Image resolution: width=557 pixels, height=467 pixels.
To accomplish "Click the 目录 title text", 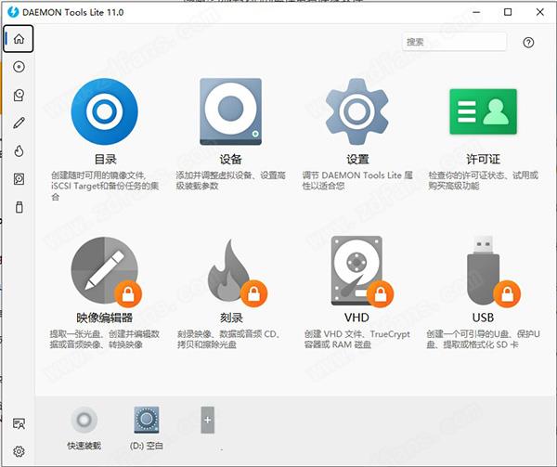I will pos(105,159).
